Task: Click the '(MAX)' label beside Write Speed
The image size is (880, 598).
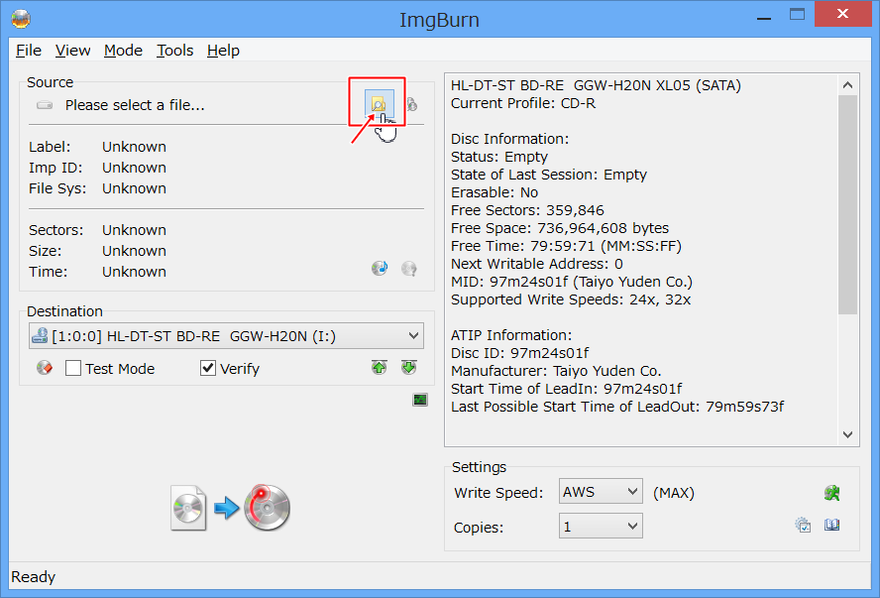Action: 674,493
